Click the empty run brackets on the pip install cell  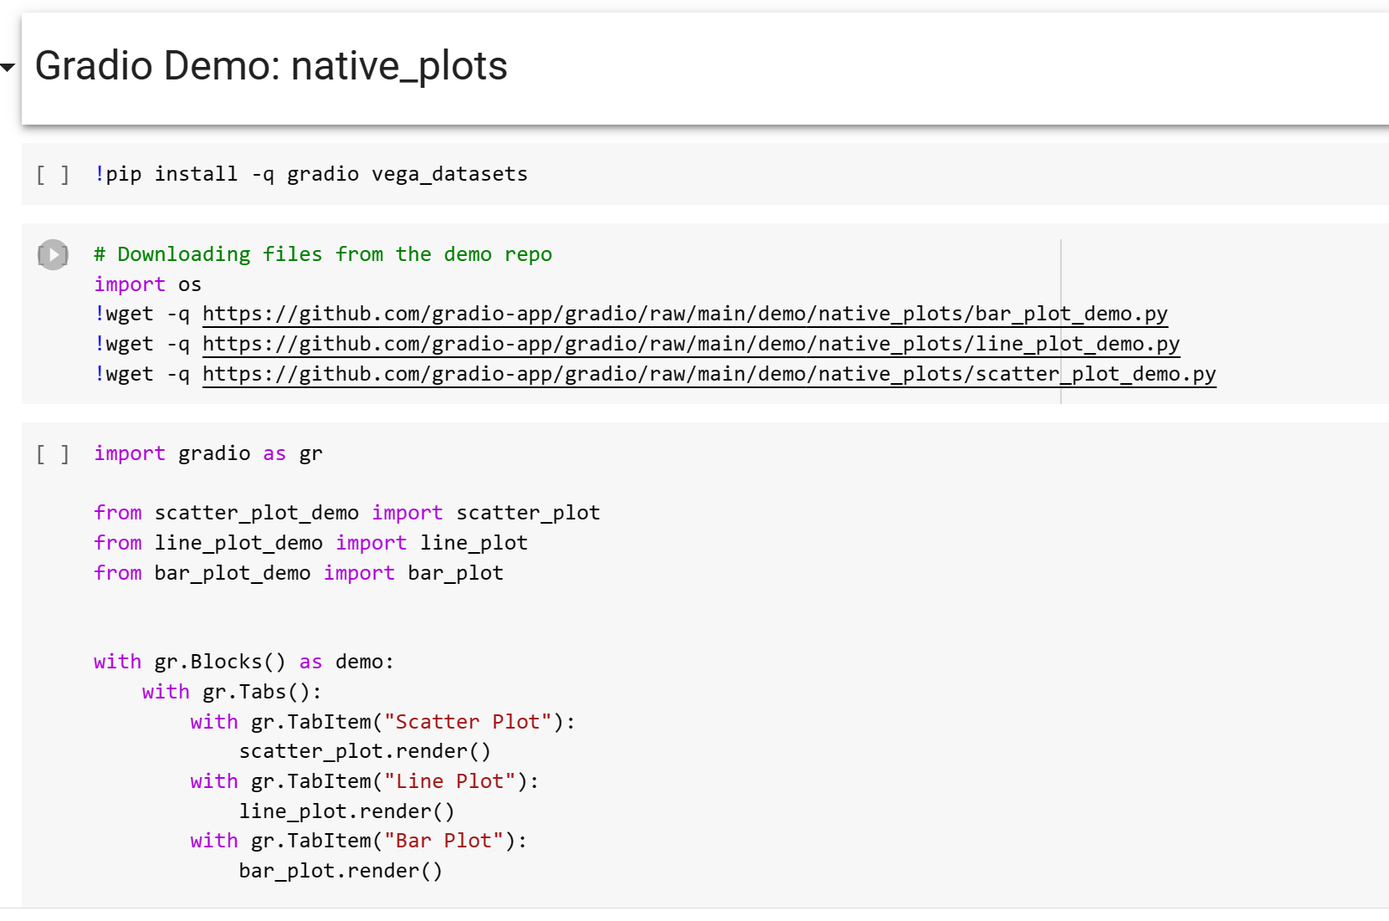coord(53,173)
